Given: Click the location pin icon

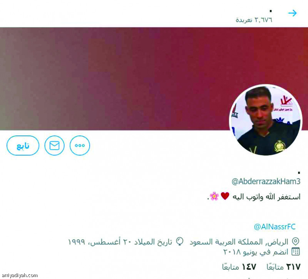Looking at the screenshot, I should 296,242.
